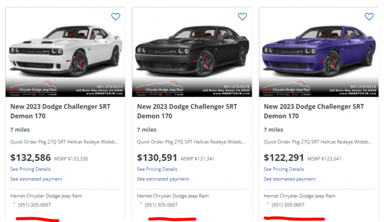See Pricing Details for $130,591 car
384x222 pixels.
pyautogui.click(x=157, y=169)
